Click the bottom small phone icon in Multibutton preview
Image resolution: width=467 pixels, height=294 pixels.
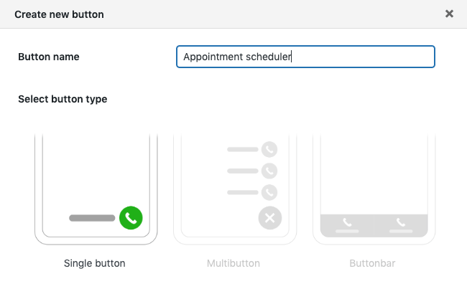coord(269,193)
